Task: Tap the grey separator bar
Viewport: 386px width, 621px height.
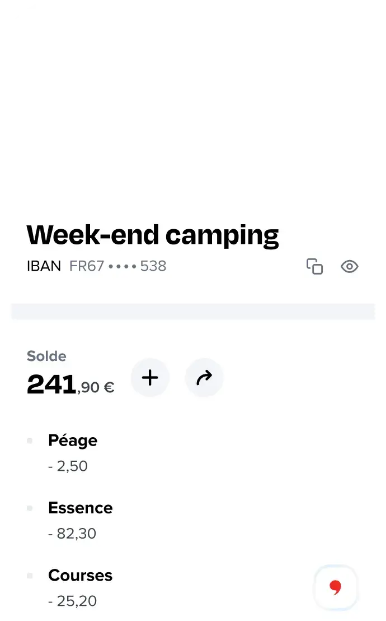Action: pos(193,311)
